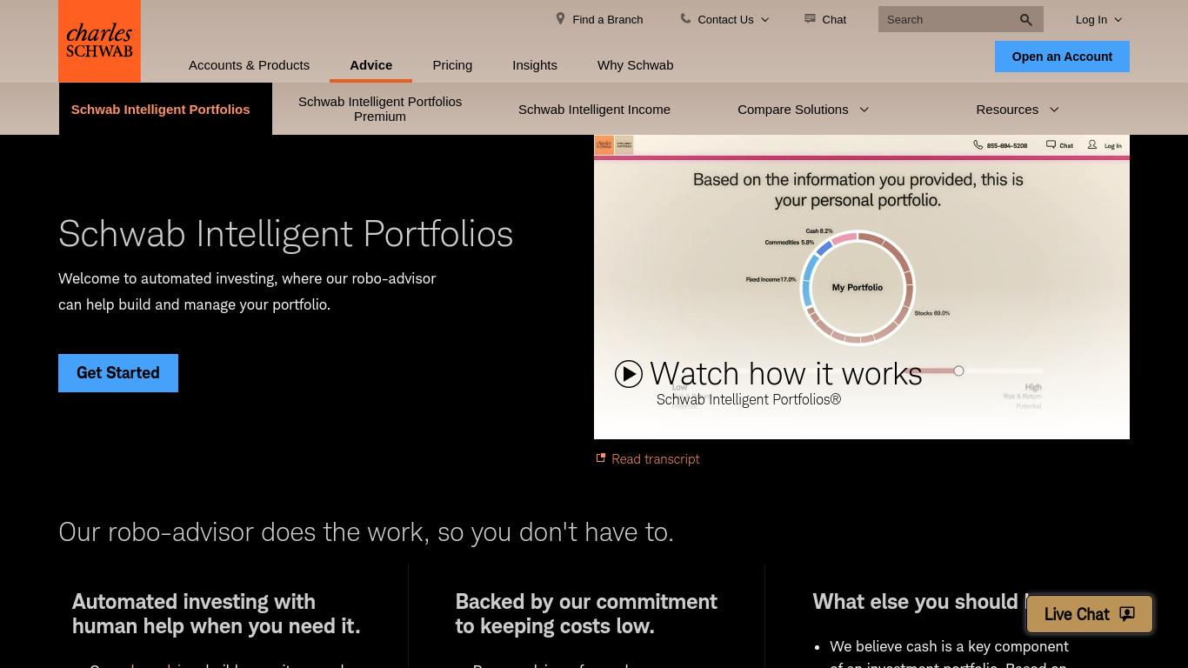Expand the Compare Solutions chevron
Viewport: 1188px width, 668px height.
pyautogui.click(x=864, y=110)
